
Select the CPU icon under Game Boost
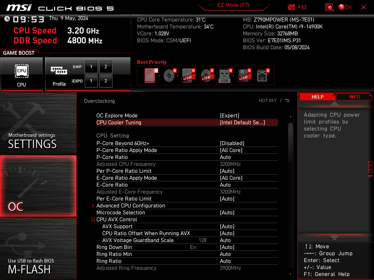click(x=22, y=71)
